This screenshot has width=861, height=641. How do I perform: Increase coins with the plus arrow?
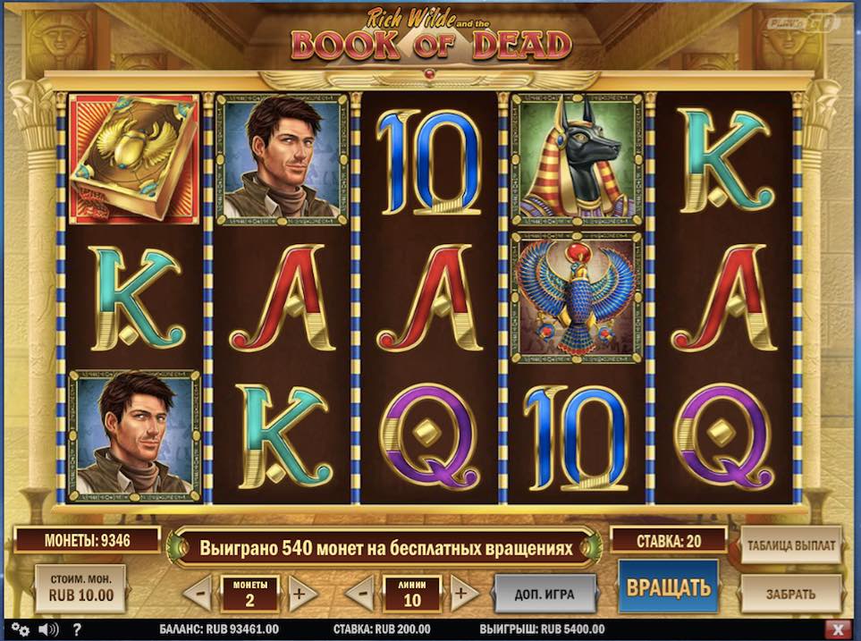[x=300, y=594]
